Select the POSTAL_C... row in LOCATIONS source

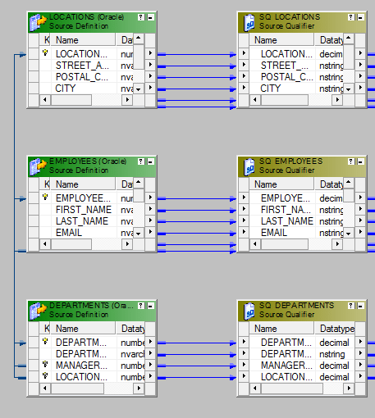click(86, 77)
